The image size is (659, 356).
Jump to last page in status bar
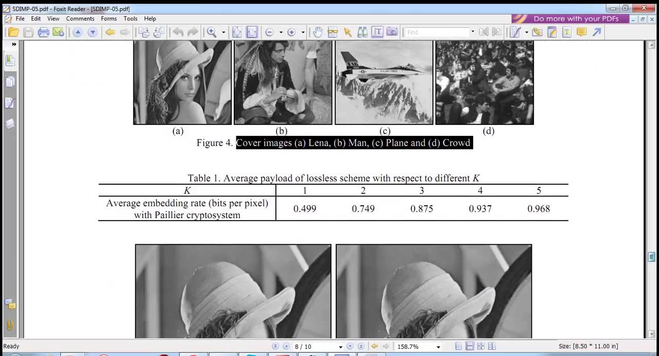tap(361, 347)
